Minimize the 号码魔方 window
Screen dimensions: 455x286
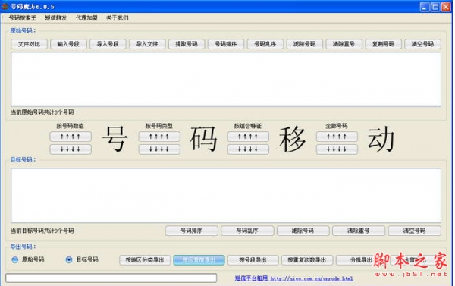(425, 7)
